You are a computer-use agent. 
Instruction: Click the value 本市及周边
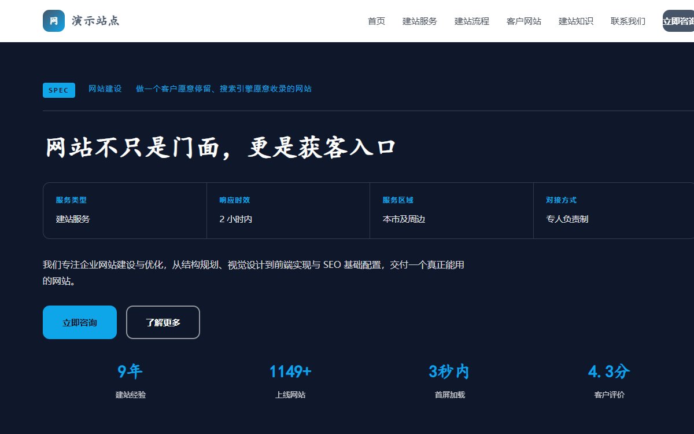(404, 219)
